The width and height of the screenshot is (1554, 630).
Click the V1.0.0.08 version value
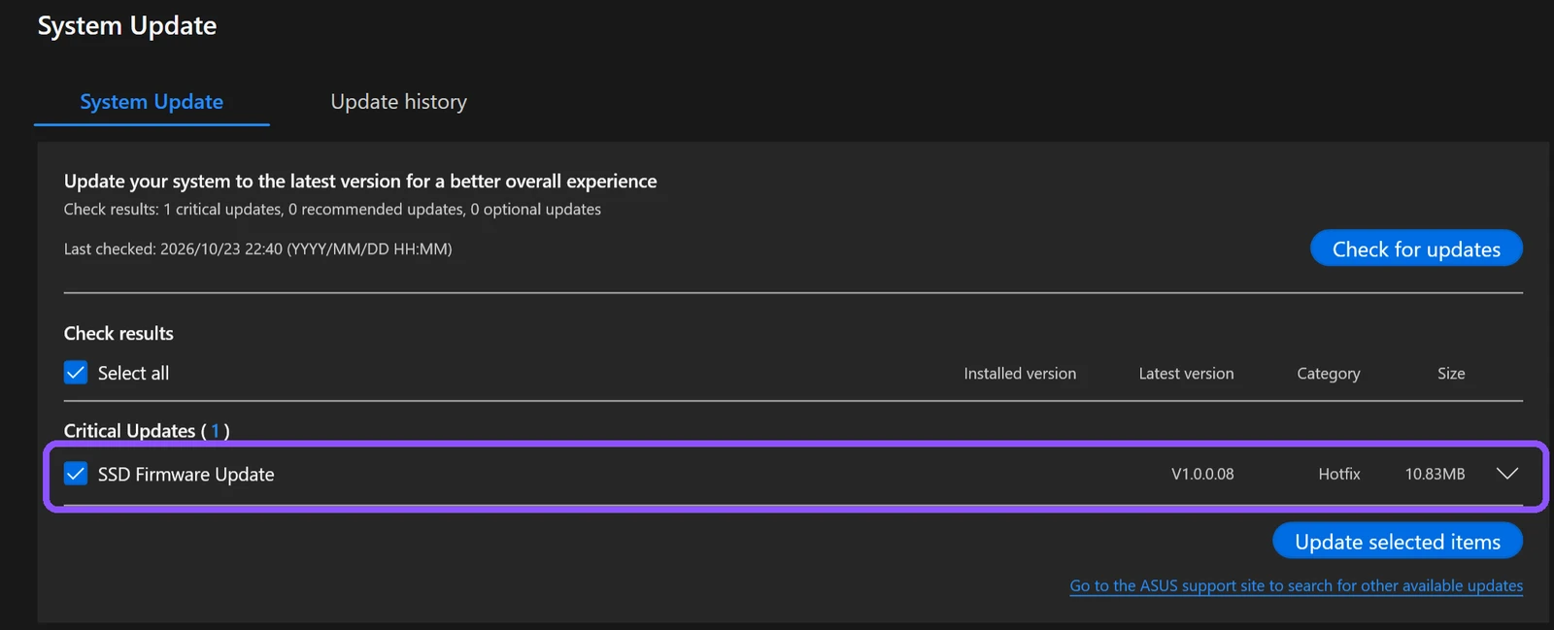(x=1202, y=474)
